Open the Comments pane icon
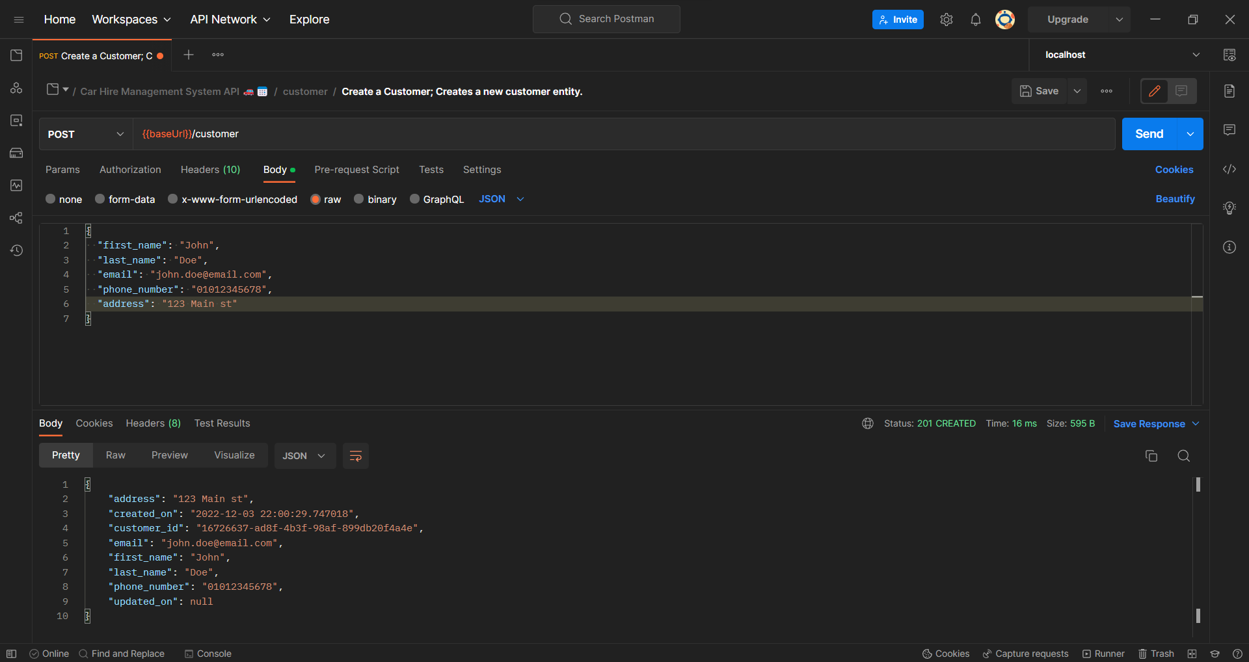Image resolution: width=1249 pixels, height=662 pixels. coord(1229,130)
